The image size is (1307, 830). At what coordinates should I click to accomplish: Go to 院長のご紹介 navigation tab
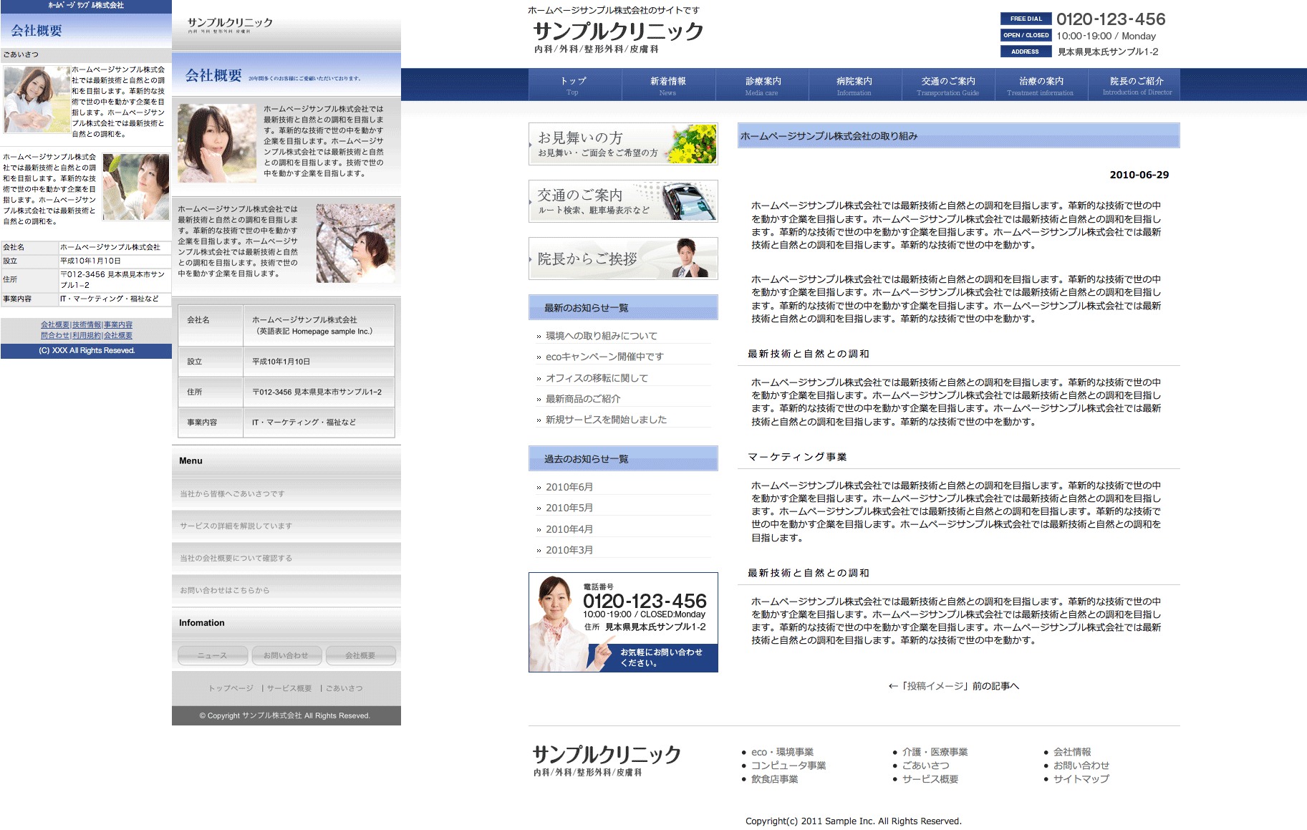(x=1137, y=85)
